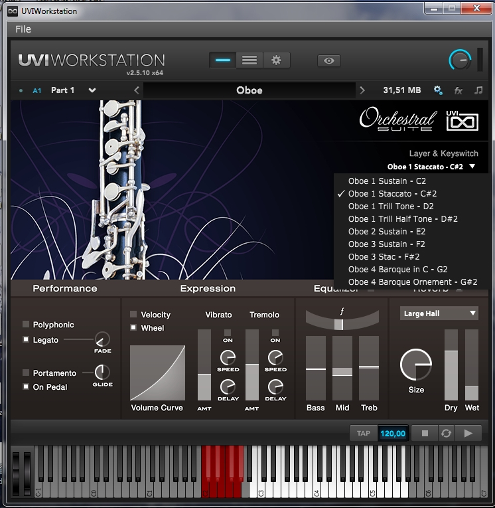This screenshot has height=508, width=495.
Task: Select Oboe 4 Baroque Ornement - G#2
Action: click(x=411, y=282)
